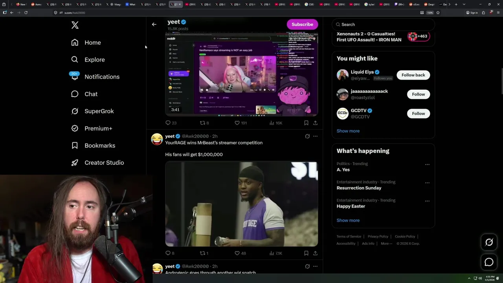
Task: Open options for Happy Easter trend
Action: pyautogui.click(x=427, y=201)
